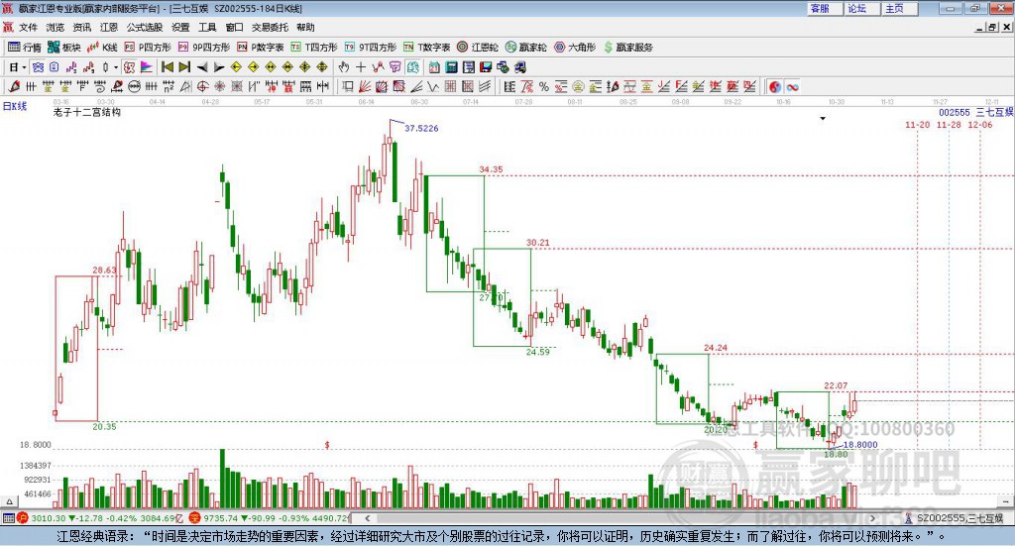
Task: Open the 公式选股 menu
Action: pos(145,27)
